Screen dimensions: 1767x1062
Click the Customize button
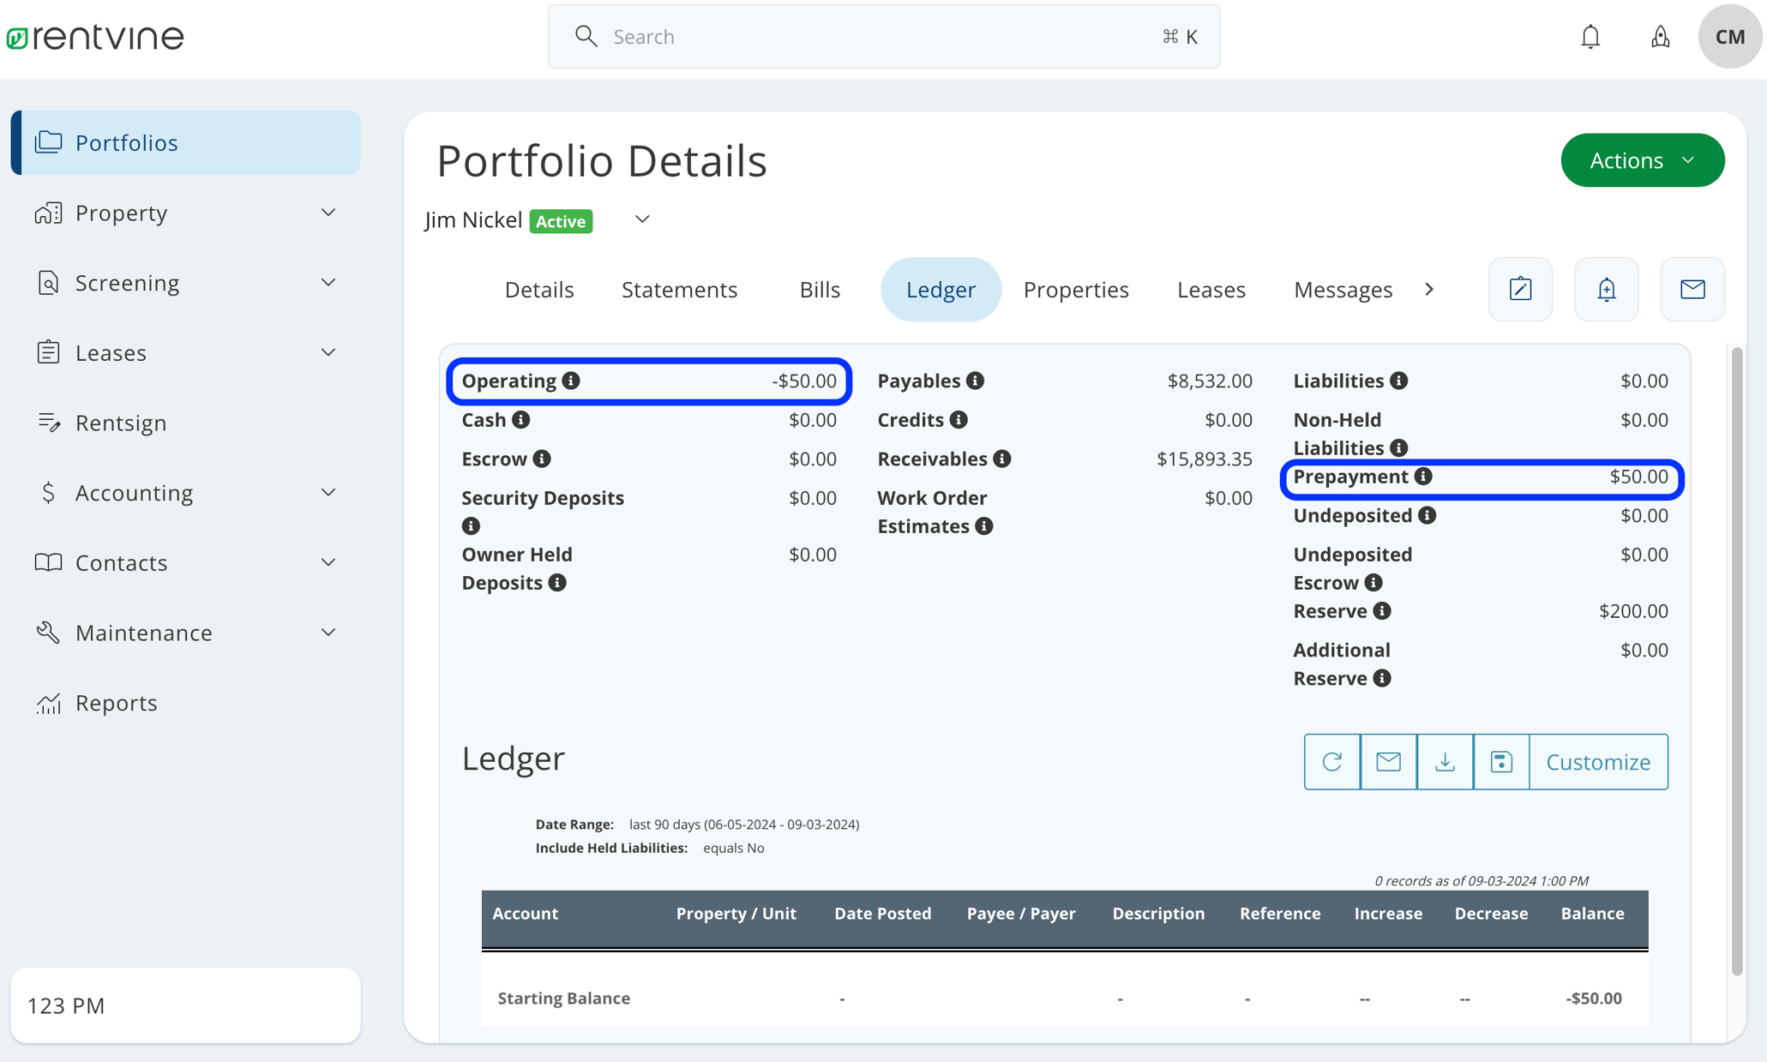pos(1598,761)
